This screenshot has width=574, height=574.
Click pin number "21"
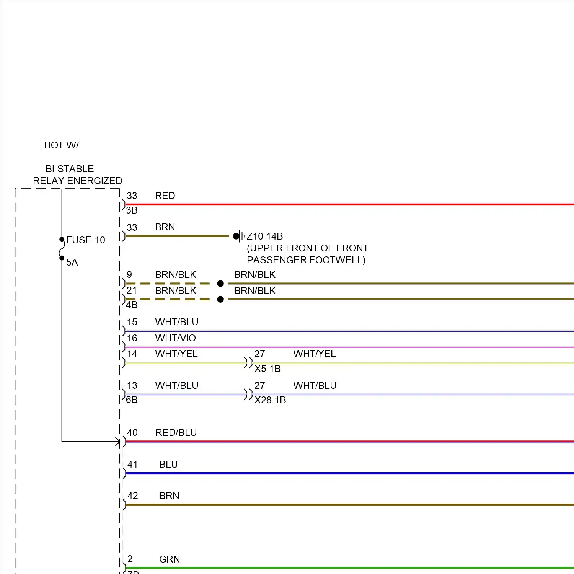pos(132,290)
